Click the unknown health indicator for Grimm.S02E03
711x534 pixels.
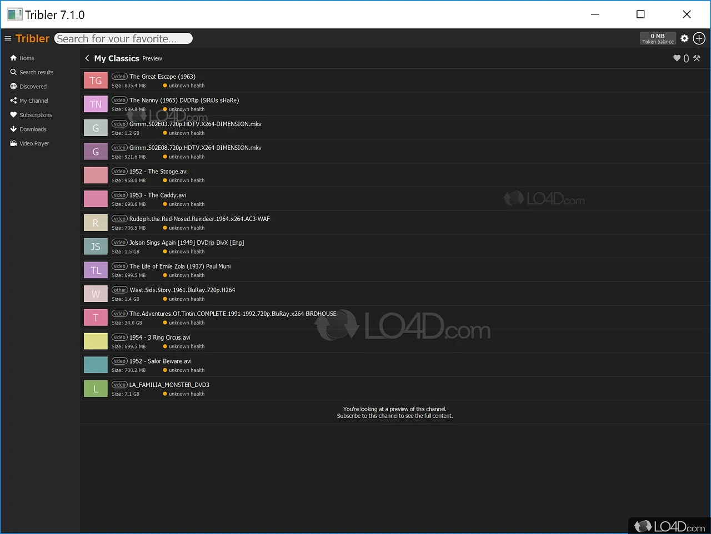pyautogui.click(x=183, y=133)
